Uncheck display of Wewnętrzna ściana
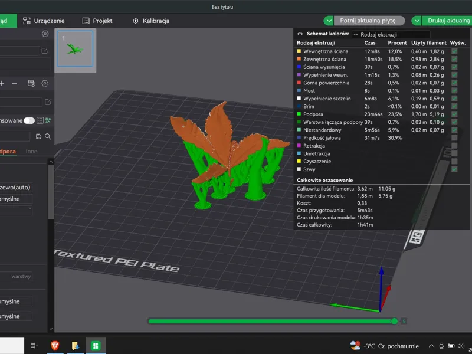The height and width of the screenshot is (354, 472). click(x=454, y=51)
